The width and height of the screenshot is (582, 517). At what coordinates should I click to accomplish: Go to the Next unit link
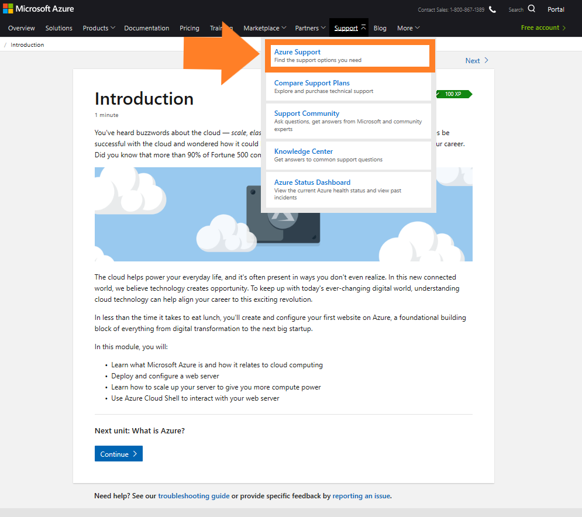click(477, 60)
